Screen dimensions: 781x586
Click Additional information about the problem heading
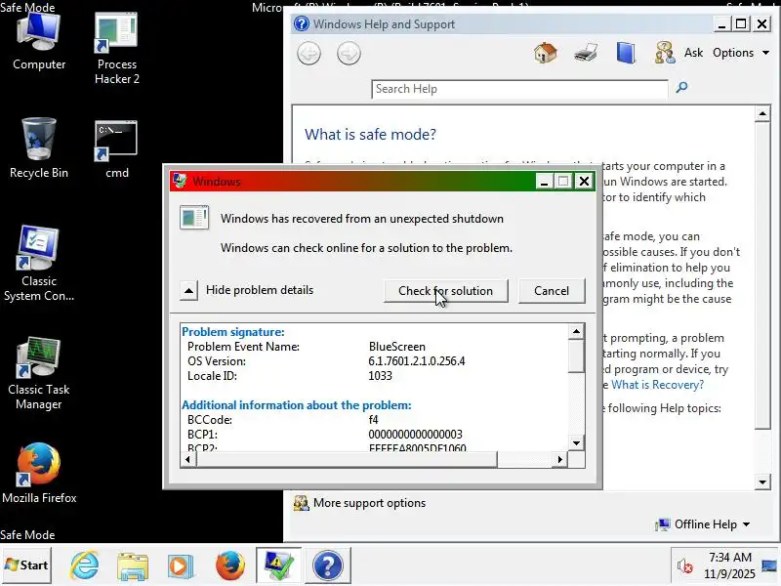[x=297, y=405]
